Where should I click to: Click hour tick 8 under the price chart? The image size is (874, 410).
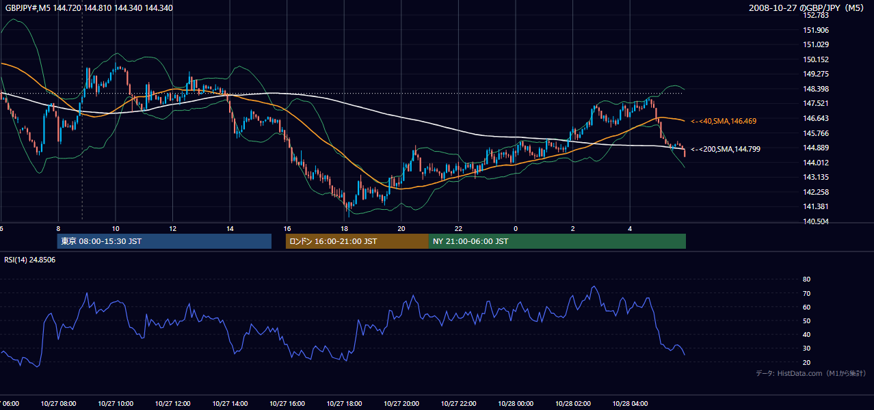[x=58, y=229]
